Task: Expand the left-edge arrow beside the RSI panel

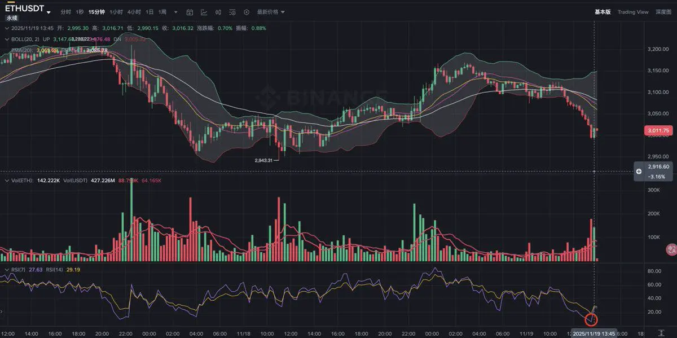Action: click(2, 310)
